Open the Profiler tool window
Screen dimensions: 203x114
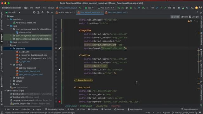tap(26, 109)
